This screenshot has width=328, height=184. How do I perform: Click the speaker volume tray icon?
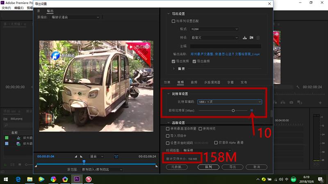[281, 179]
